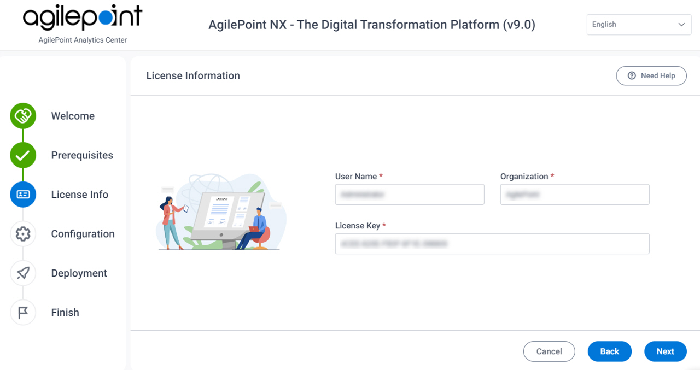Viewport: 700px width, 370px height.
Task: Click the Back button
Action: click(x=610, y=351)
